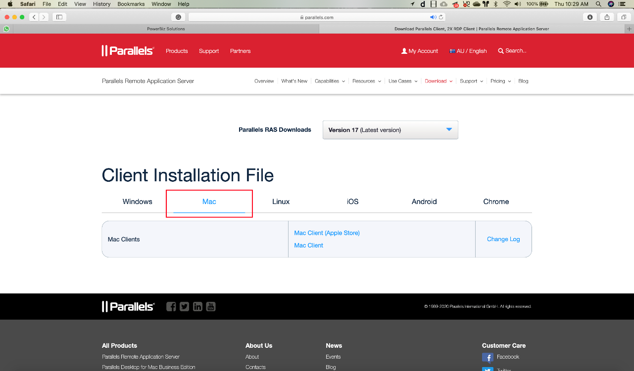This screenshot has width=634, height=371.
Task: Open Partners in red header
Action: 241,51
